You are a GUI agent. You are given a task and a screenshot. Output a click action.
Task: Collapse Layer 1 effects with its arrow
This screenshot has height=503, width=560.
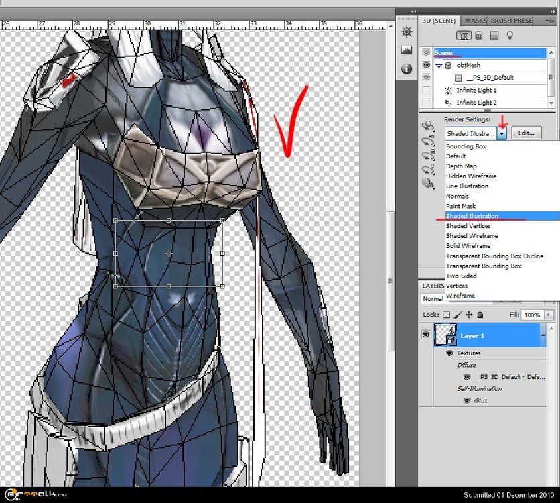(x=543, y=335)
